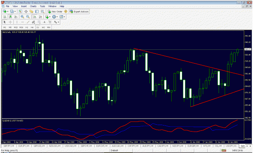253x153 pixels.
Task: Click the Indicators list icon
Action: tap(47, 17)
